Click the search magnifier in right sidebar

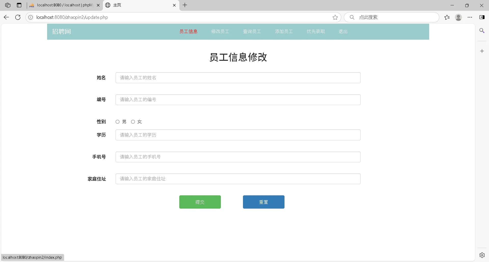point(482,31)
